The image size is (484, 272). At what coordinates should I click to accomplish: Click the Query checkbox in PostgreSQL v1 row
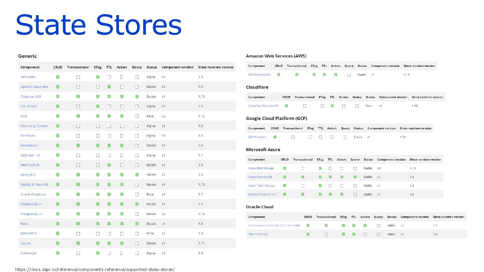coord(137,204)
